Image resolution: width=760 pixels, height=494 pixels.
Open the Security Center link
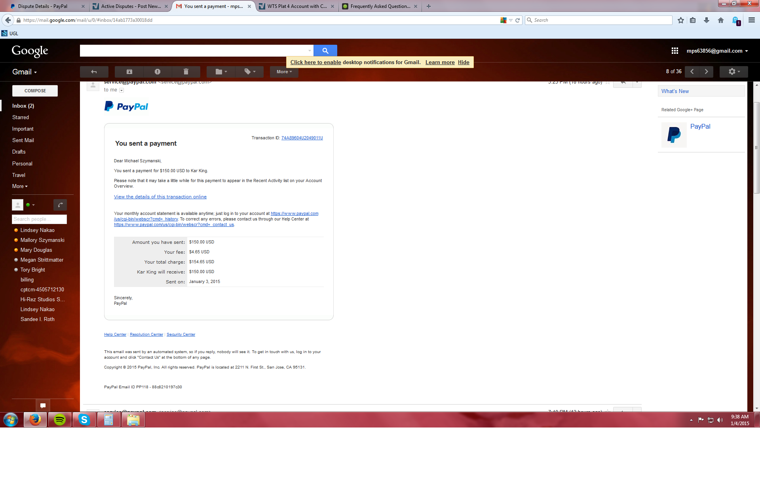[x=181, y=334]
